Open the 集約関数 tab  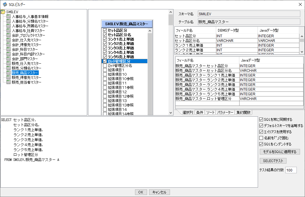click(244, 113)
